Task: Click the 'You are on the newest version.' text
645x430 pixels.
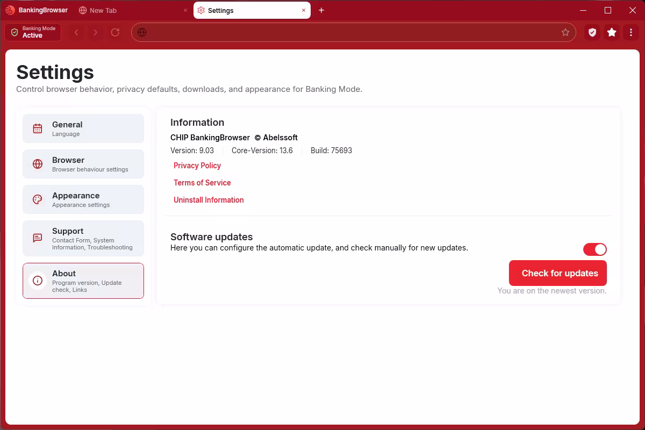Action: [552, 291]
